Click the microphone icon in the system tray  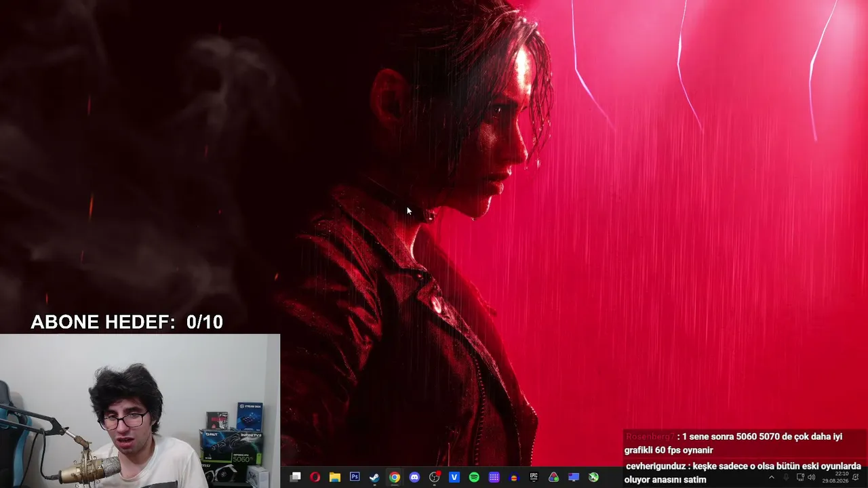(x=786, y=477)
